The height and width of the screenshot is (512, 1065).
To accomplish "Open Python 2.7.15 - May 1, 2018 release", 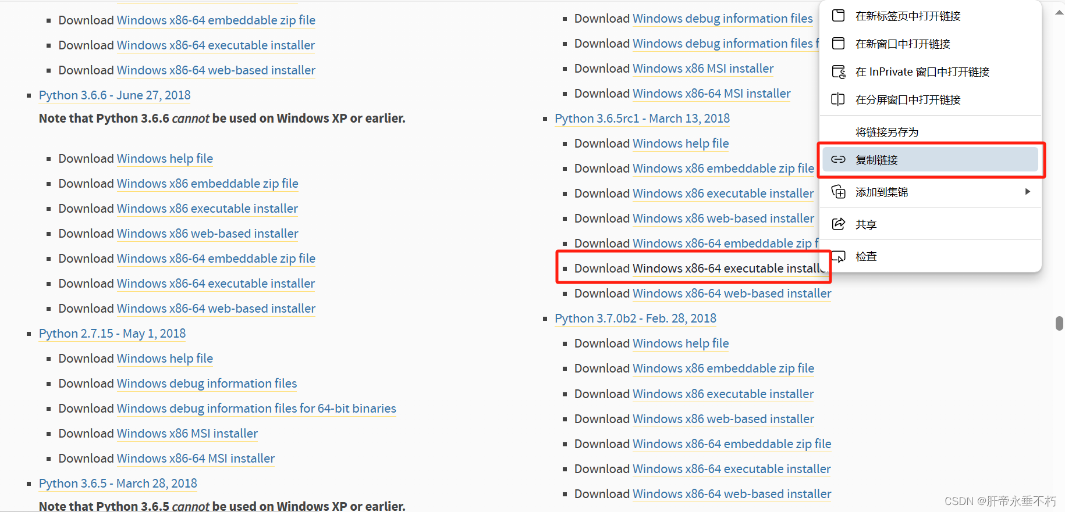I will tap(112, 334).
